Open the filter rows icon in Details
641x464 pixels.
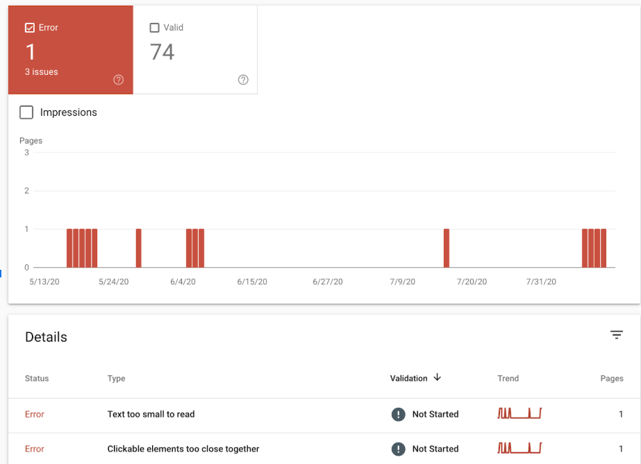(x=616, y=335)
